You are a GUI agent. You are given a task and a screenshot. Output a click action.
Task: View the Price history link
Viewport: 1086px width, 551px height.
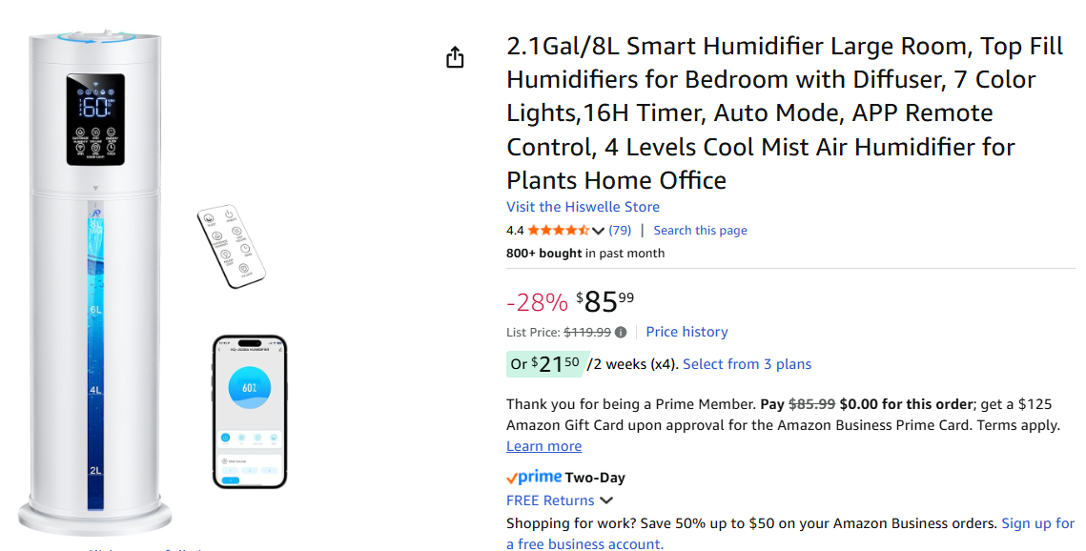click(x=686, y=332)
